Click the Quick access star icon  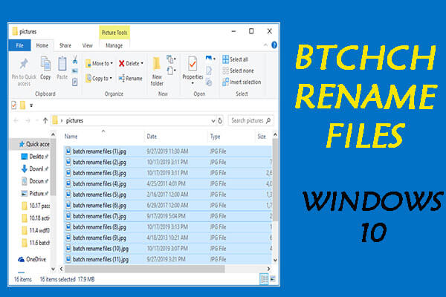pos(22,144)
